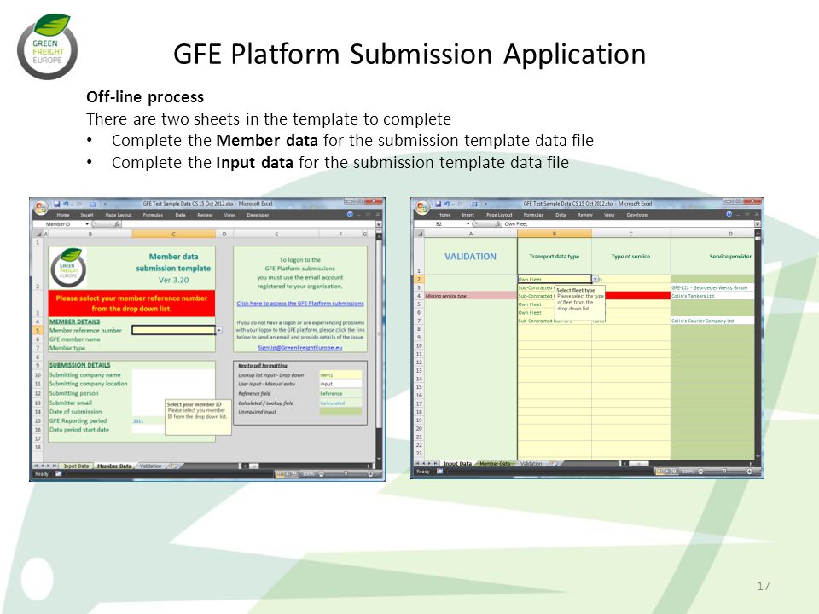This screenshot has height=614, width=819.
Task: Click zoom in plus in Member Data window
Action: 371,473
